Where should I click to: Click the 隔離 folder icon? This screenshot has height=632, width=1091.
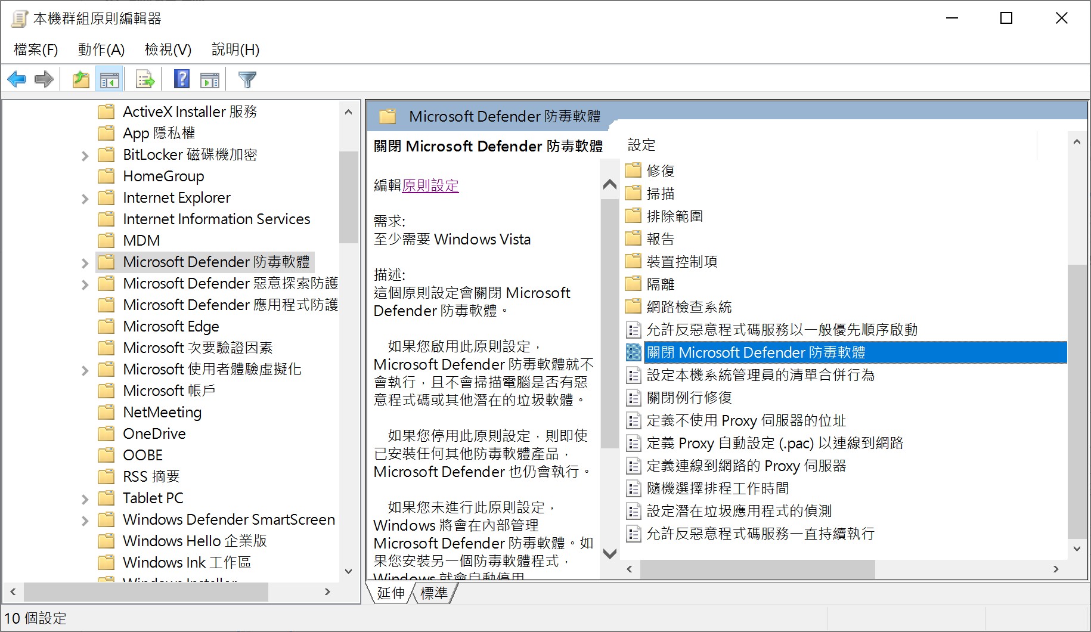point(633,284)
